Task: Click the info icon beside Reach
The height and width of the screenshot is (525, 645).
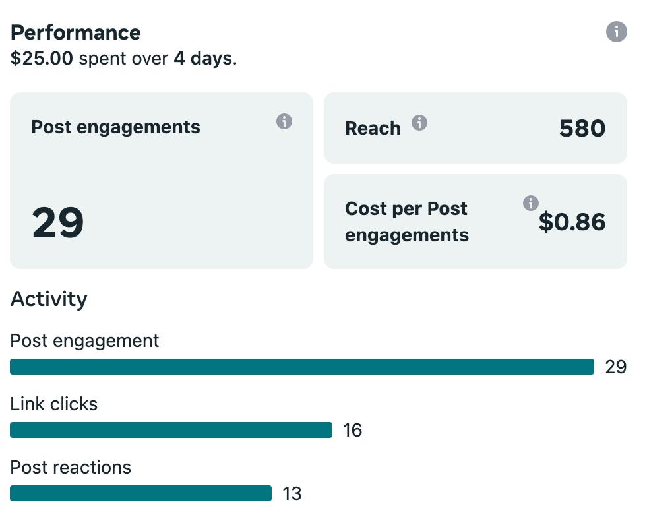Action: (419, 123)
